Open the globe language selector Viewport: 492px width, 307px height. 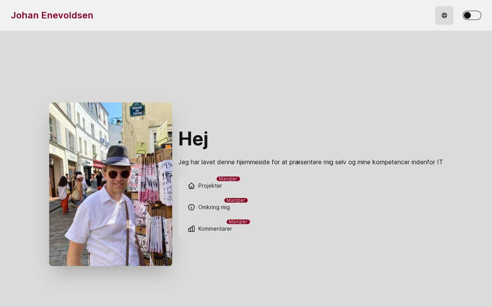point(444,15)
